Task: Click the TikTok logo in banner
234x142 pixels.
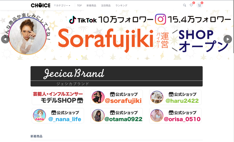Action: (72, 20)
